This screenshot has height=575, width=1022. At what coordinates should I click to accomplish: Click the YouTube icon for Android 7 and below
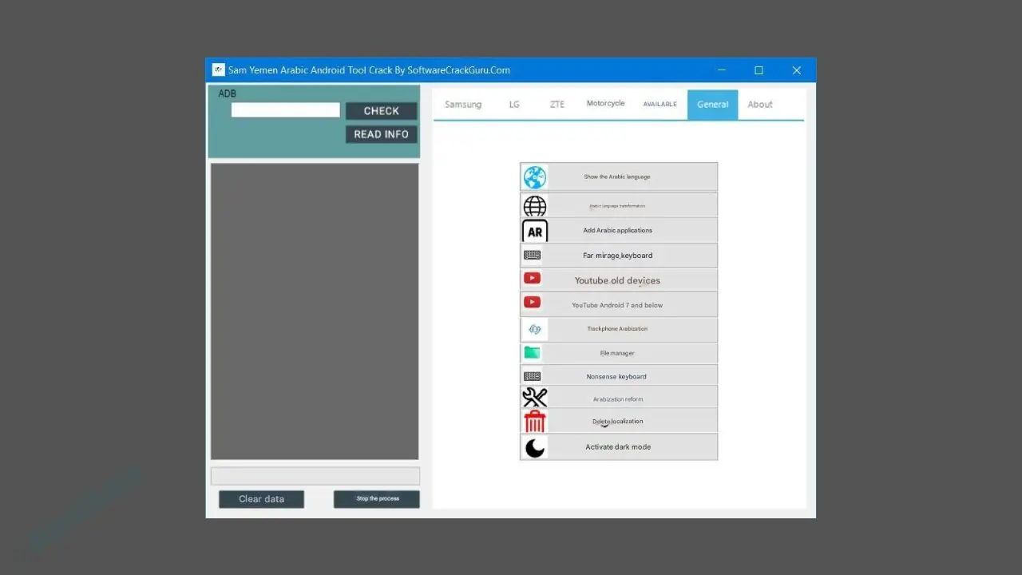pos(532,303)
